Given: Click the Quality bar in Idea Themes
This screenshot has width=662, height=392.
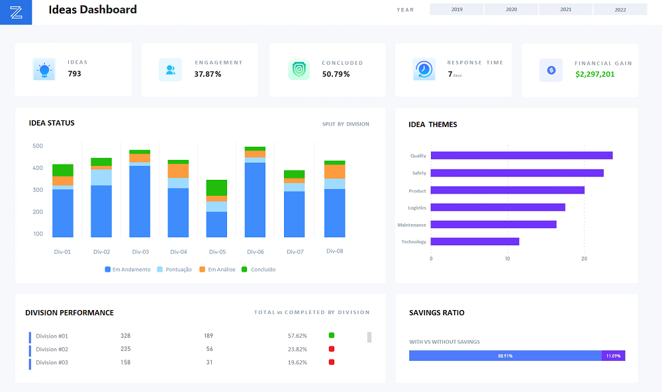Looking at the screenshot, I should [522, 155].
